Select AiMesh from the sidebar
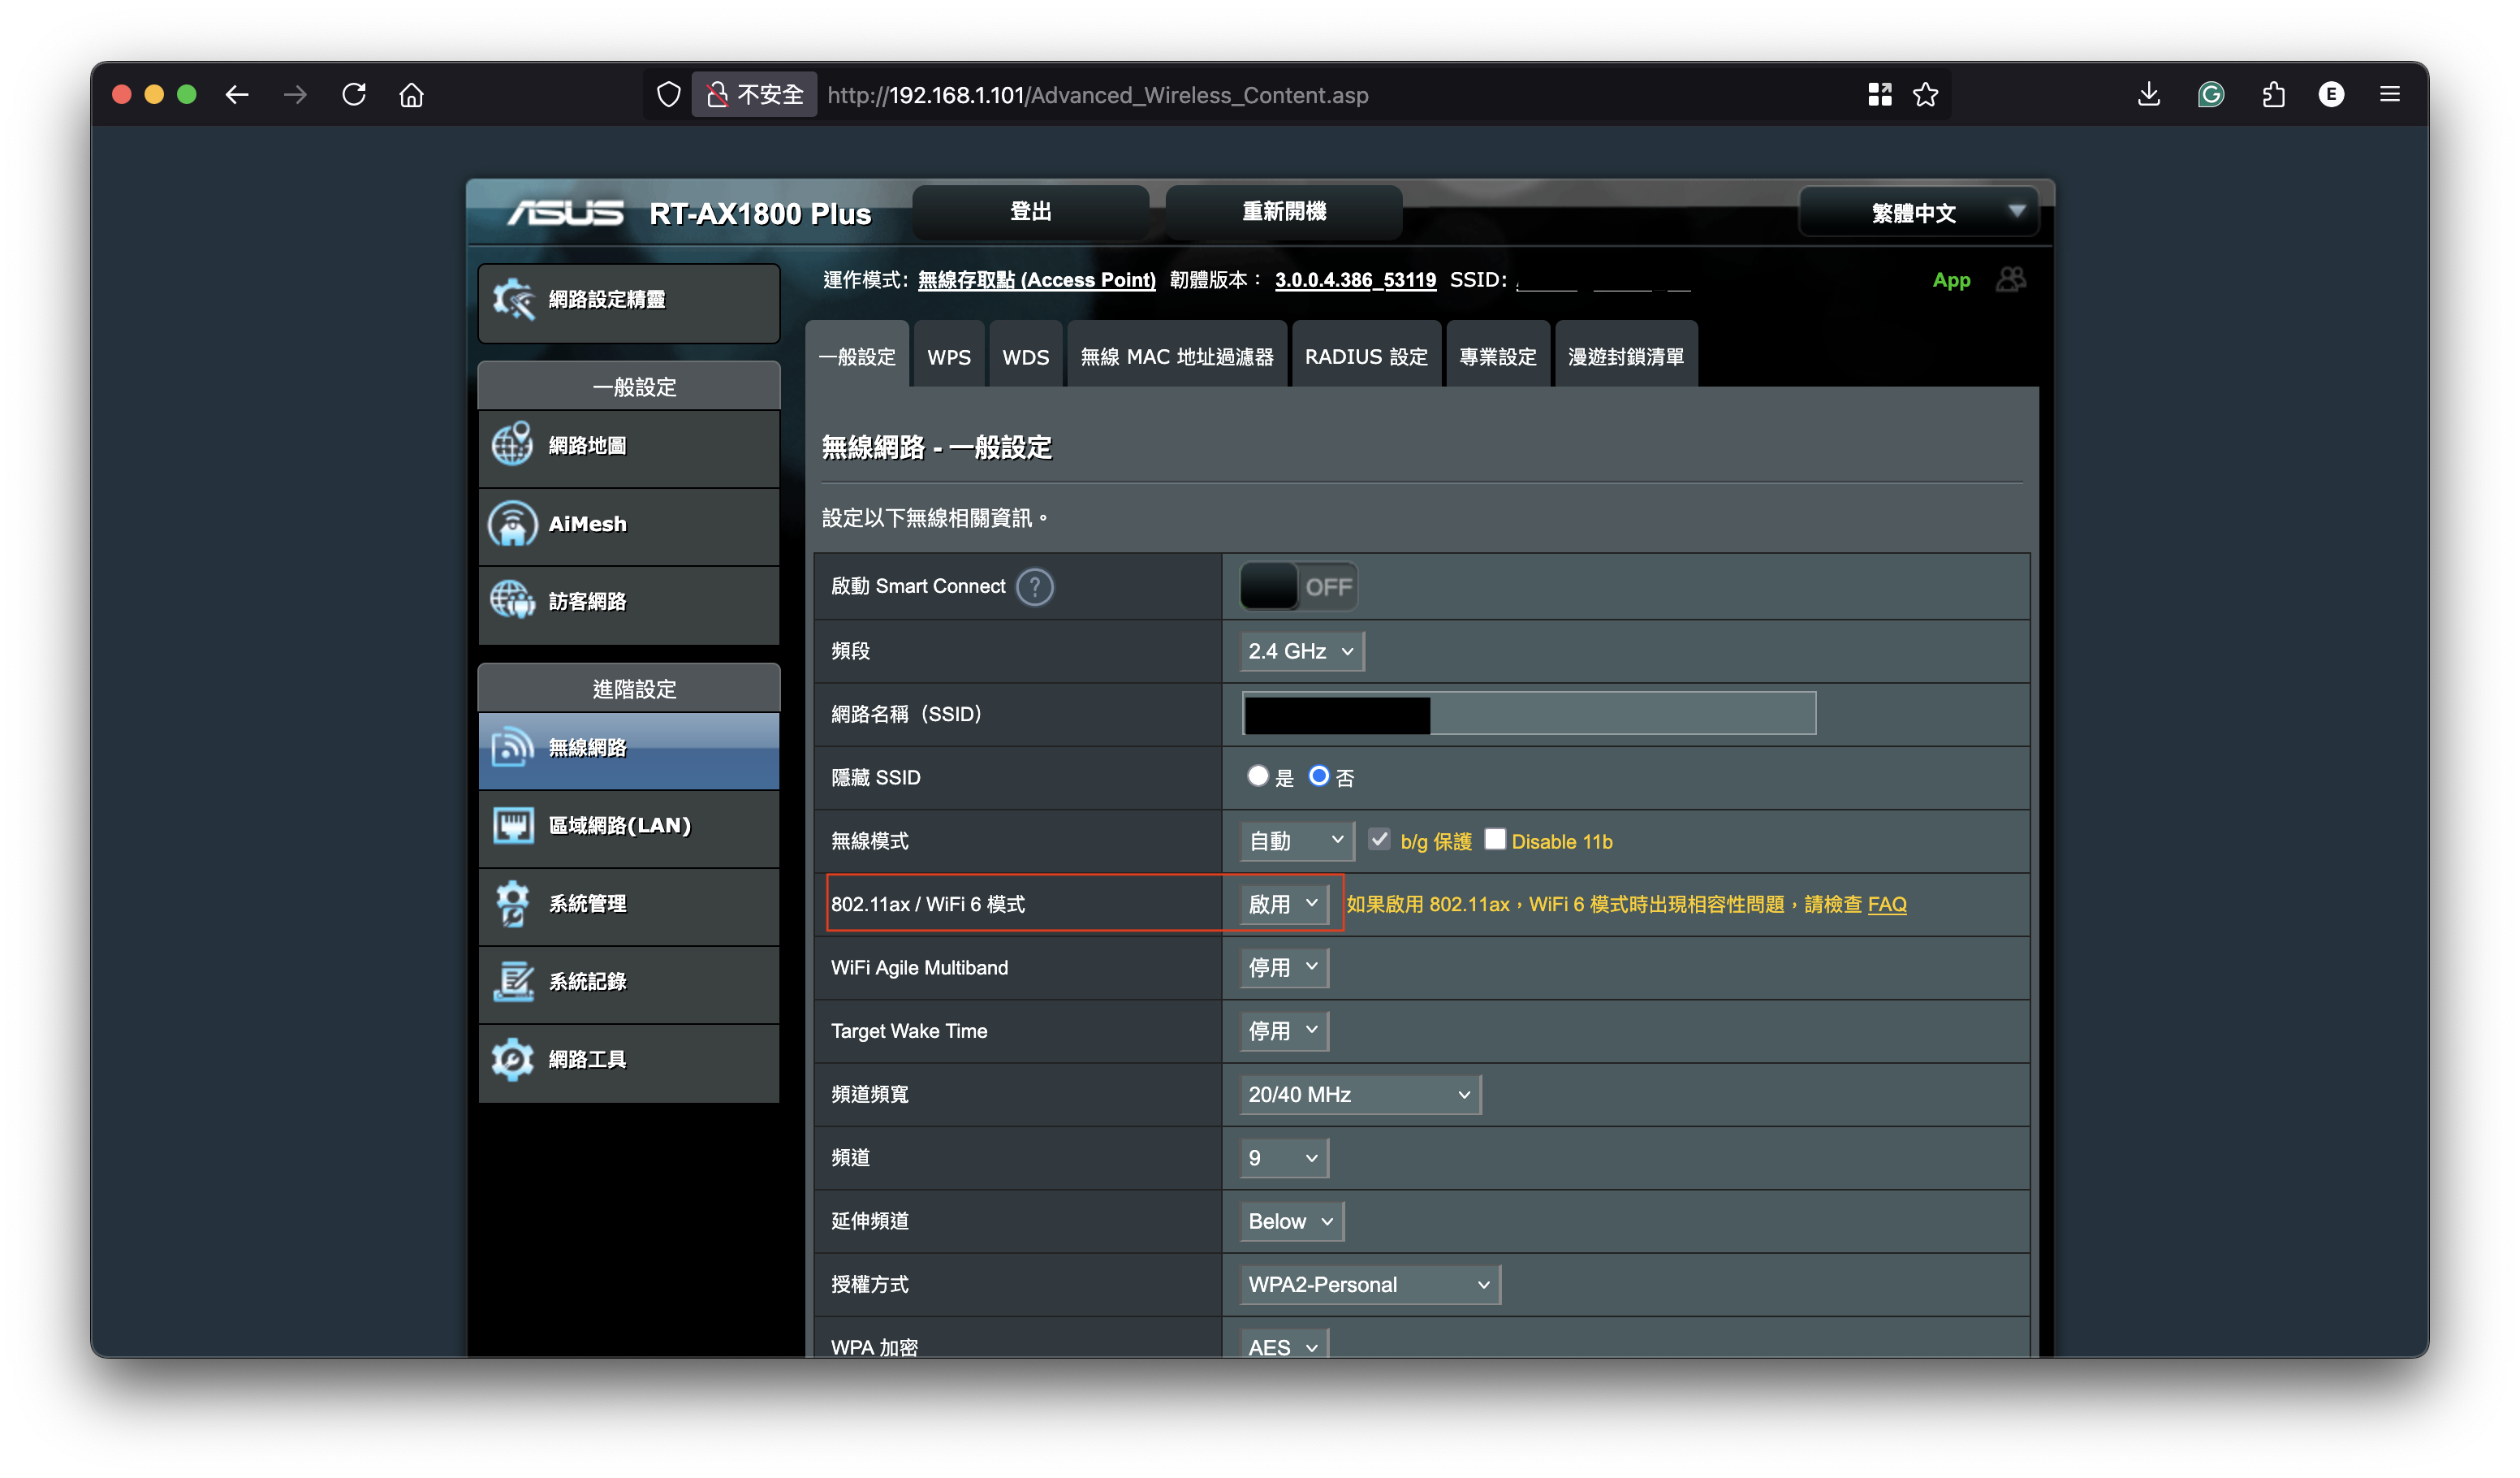This screenshot has width=2520, height=1478. pyautogui.click(x=586, y=524)
